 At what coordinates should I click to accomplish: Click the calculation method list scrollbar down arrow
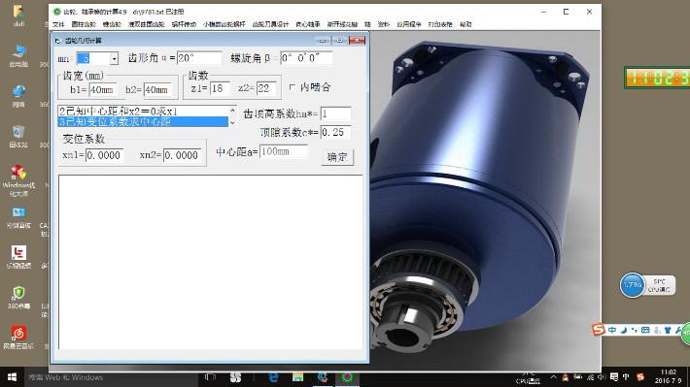pos(232,123)
